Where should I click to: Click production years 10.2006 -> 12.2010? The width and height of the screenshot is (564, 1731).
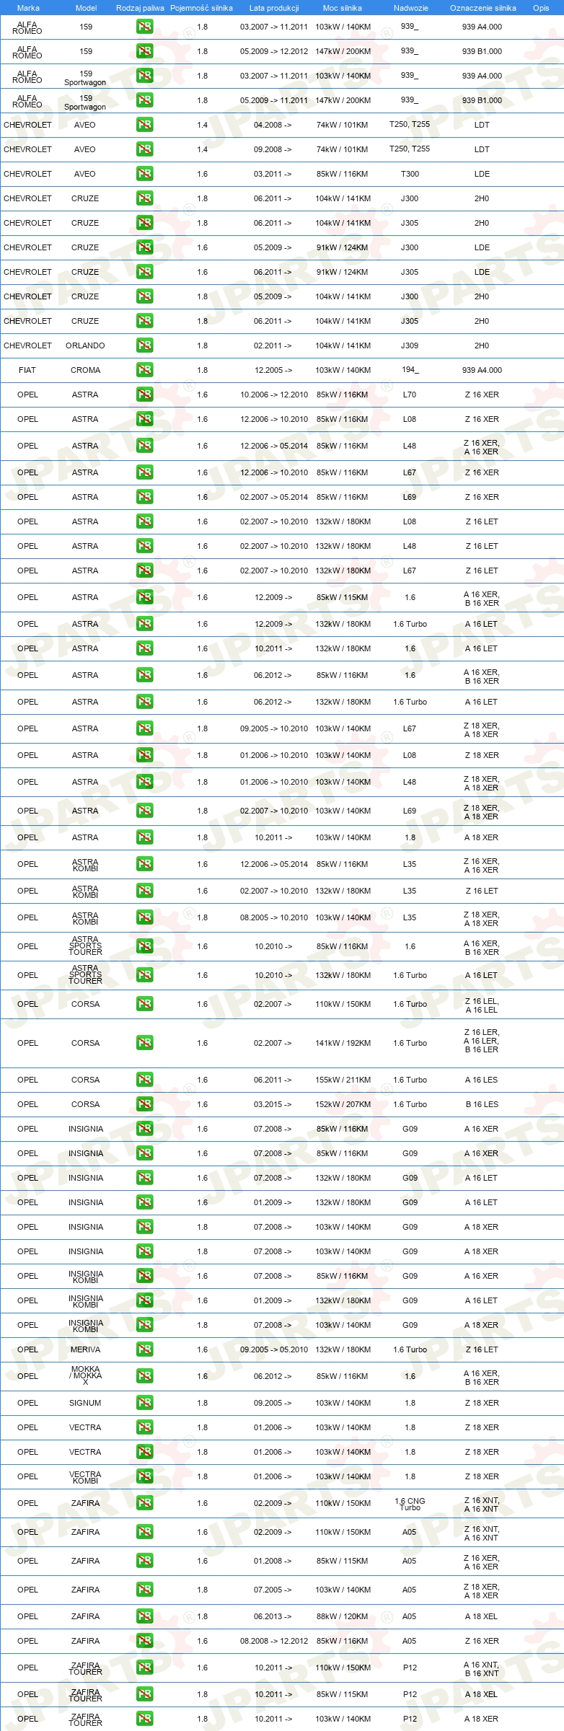[x=274, y=395]
